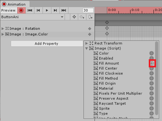Expand the Rect Transform group

click(87, 43)
